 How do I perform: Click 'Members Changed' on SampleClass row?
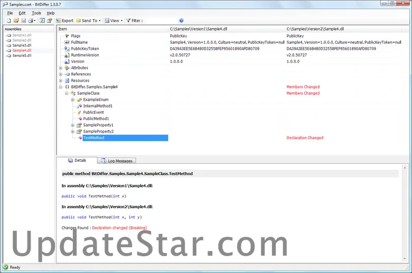(x=303, y=93)
